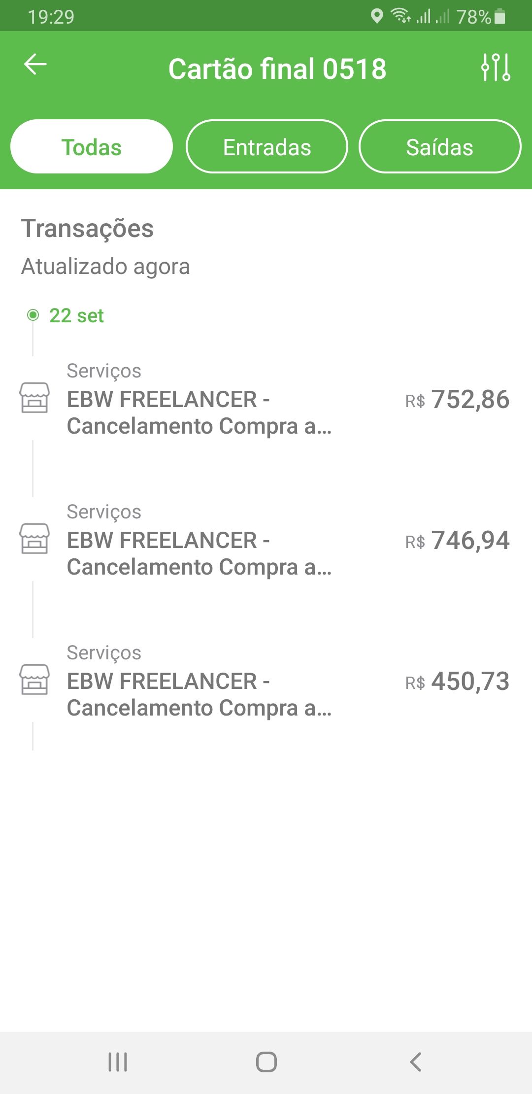
Task: Tap the Atualizado agora status text
Action: tap(105, 267)
